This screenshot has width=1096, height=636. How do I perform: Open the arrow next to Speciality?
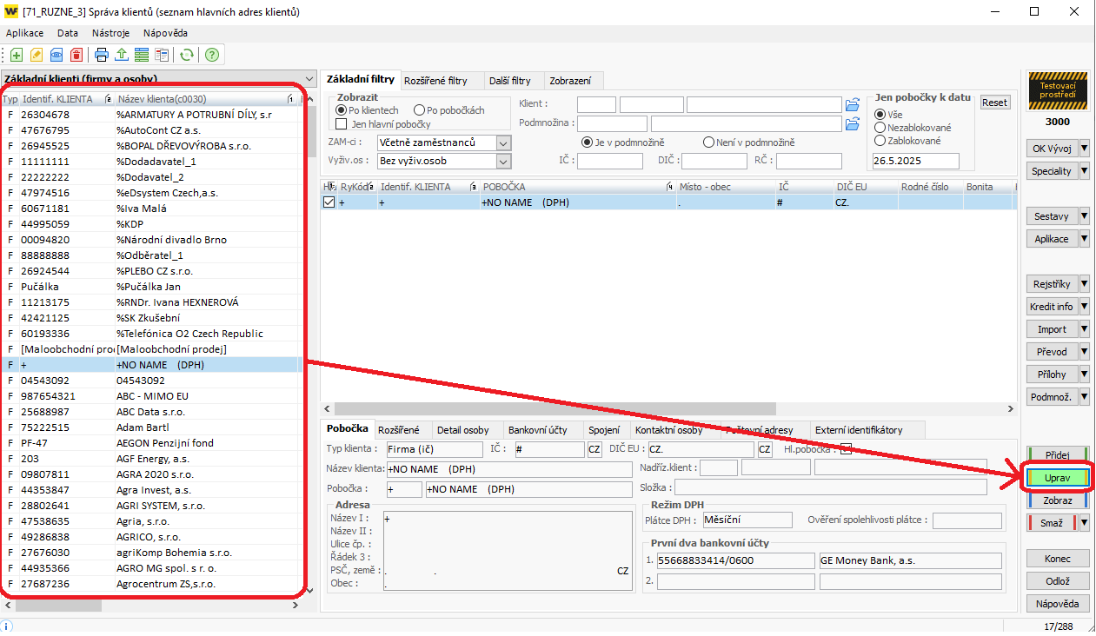coord(1084,171)
